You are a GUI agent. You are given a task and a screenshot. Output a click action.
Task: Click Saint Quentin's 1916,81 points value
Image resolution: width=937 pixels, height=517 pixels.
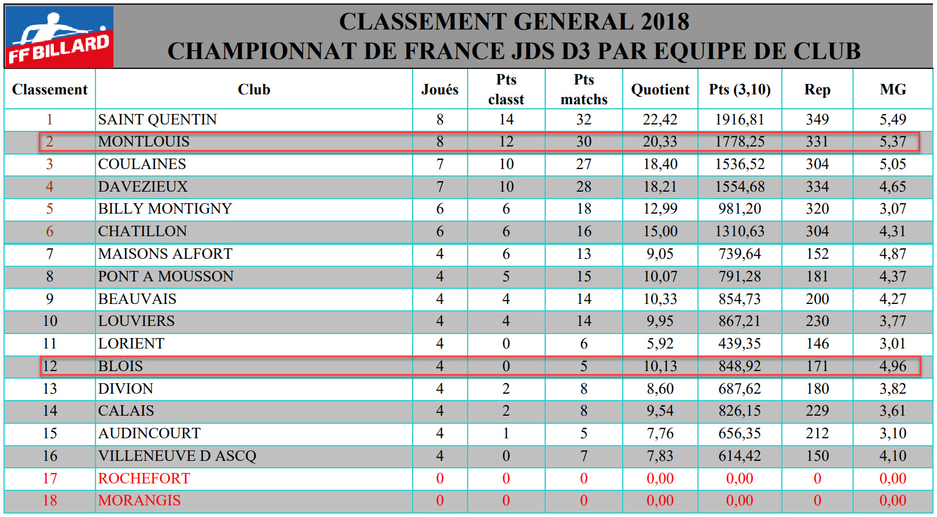[x=739, y=120]
